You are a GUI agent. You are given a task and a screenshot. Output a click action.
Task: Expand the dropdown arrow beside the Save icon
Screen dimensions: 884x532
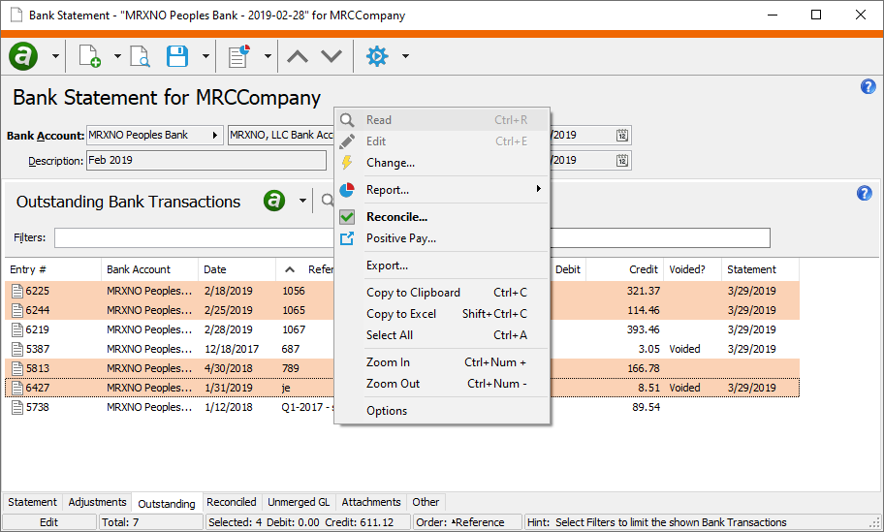pos(205,56)
